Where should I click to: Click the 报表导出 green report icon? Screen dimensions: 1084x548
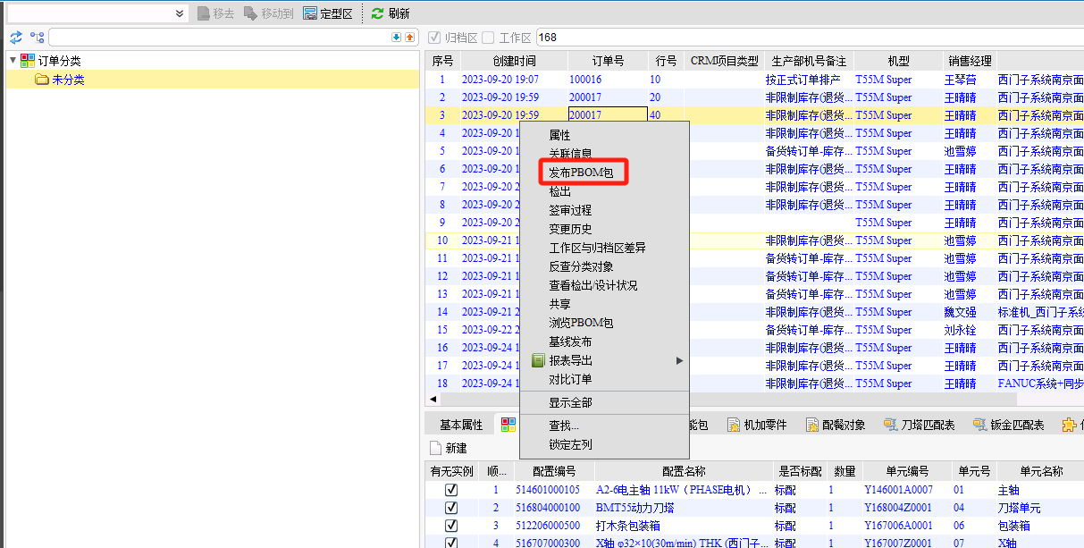[538, 360]
